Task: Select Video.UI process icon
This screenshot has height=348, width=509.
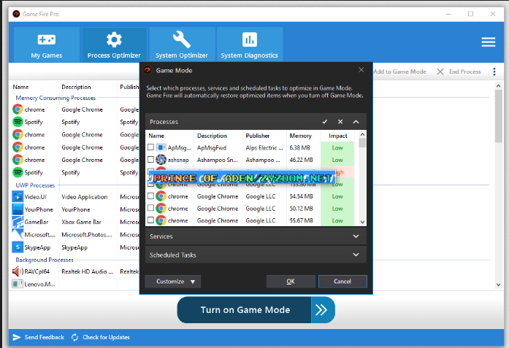Action: pos(18,197)
